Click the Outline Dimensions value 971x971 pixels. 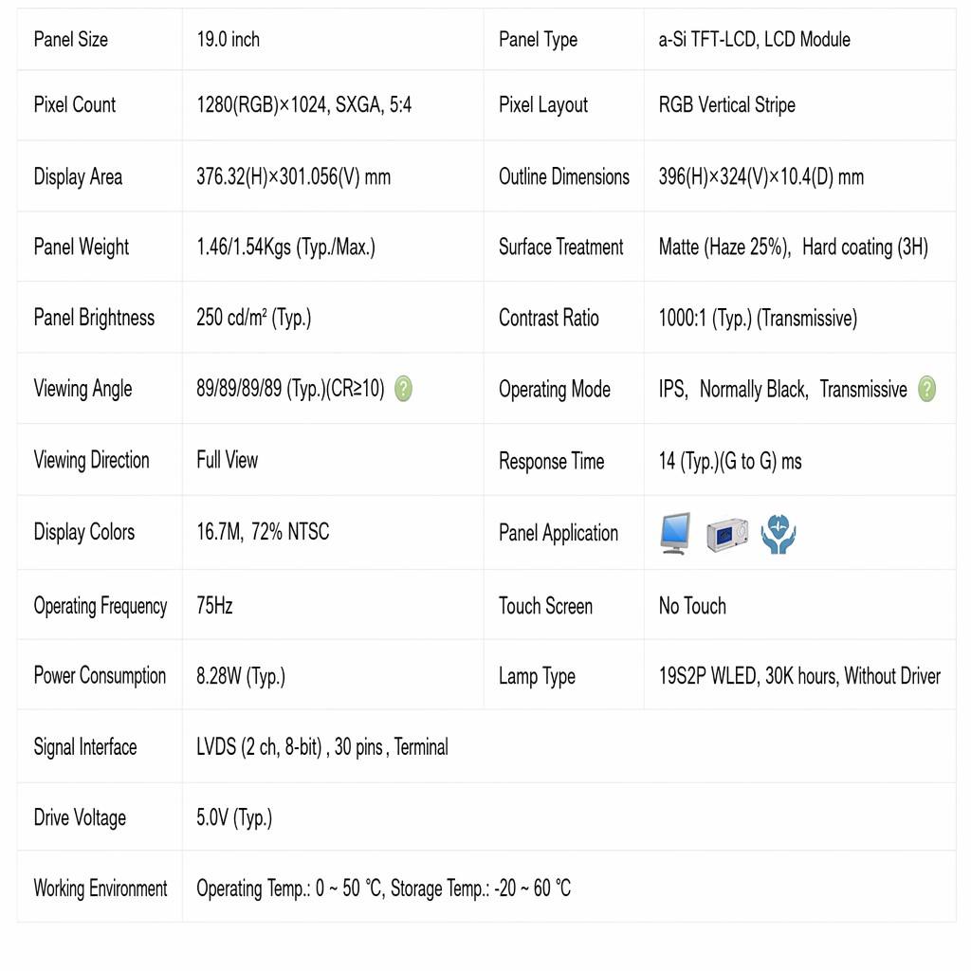(761, 176)
